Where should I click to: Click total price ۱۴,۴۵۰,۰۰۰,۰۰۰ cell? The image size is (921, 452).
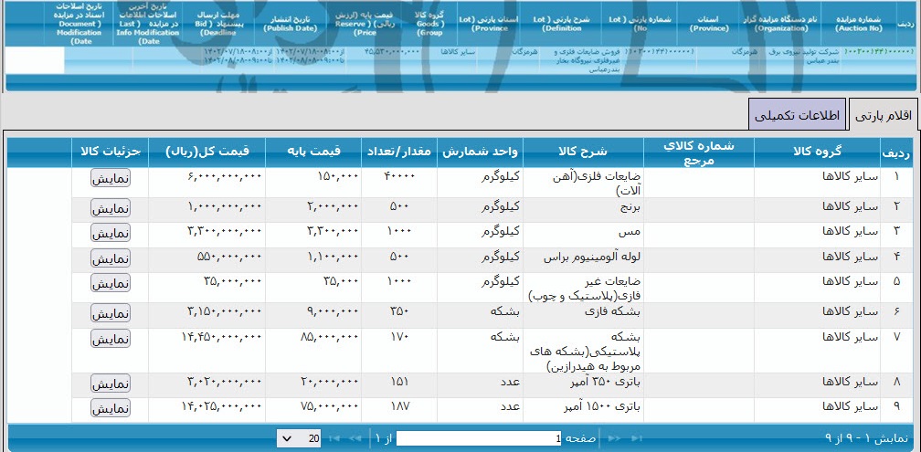coord(206,351)
